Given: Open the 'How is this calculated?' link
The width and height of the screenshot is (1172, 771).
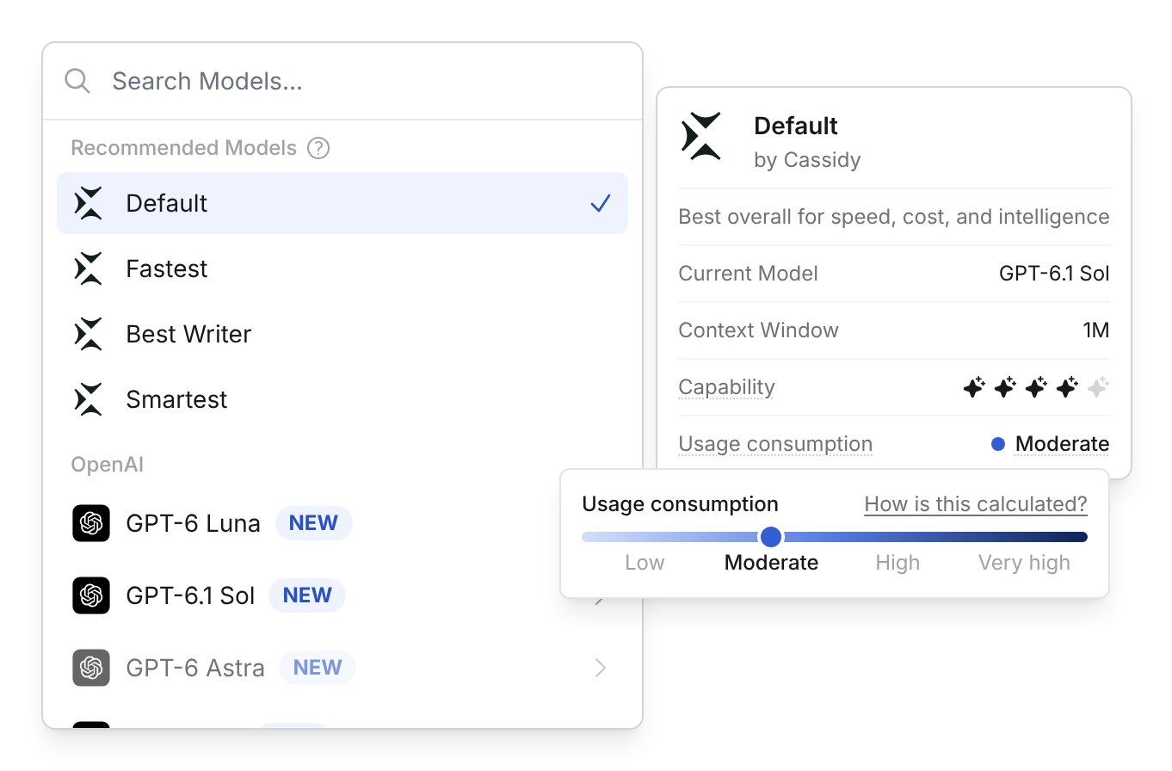Looking at the screenshot, I should (x=976, y=504).
